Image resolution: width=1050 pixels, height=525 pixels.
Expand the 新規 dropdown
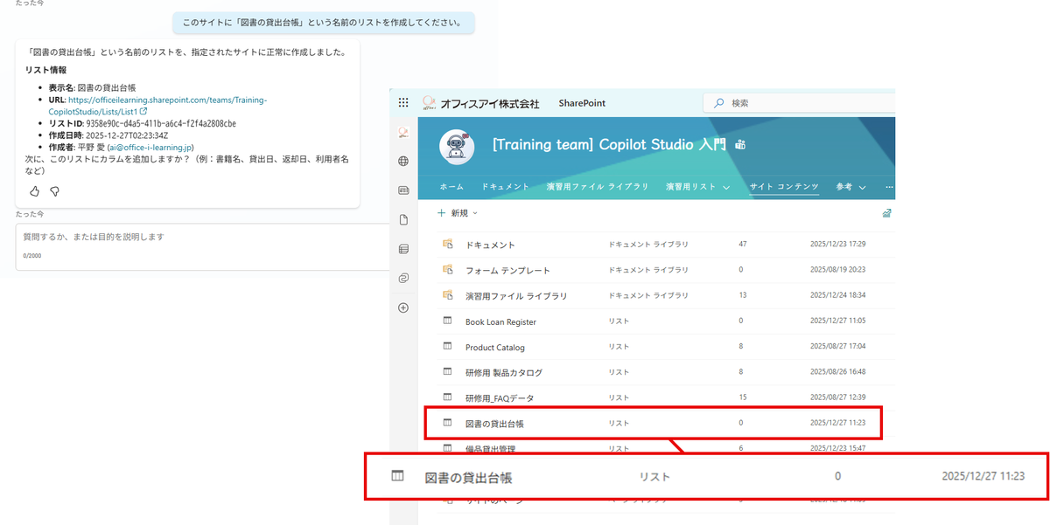pos(458,212)
